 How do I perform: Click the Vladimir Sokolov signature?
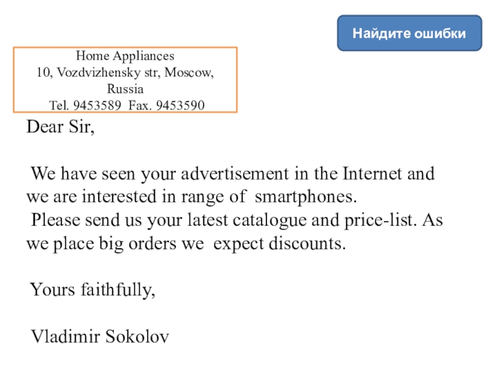click(x=100, y=336)
